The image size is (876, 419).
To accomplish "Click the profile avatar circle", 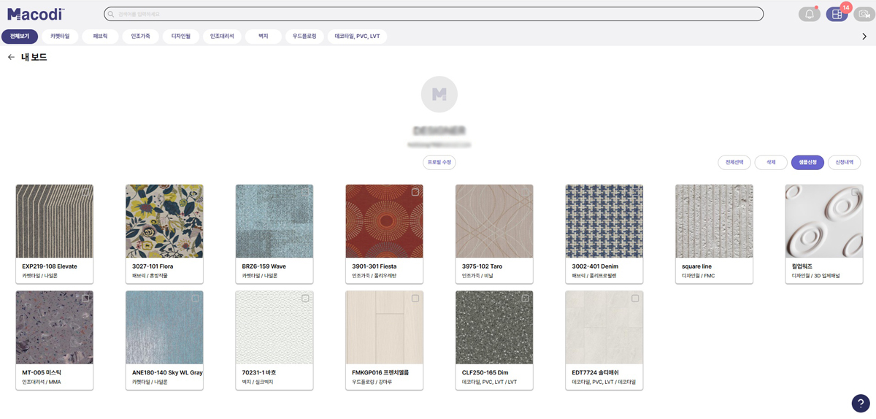I will [439, 94].
